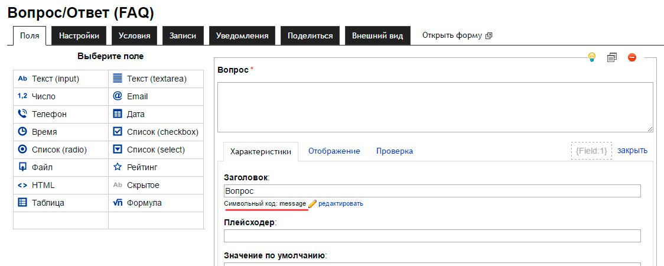Add a Рейтинг star field
This screenshot has height=266, width=664.
[142, 167]
